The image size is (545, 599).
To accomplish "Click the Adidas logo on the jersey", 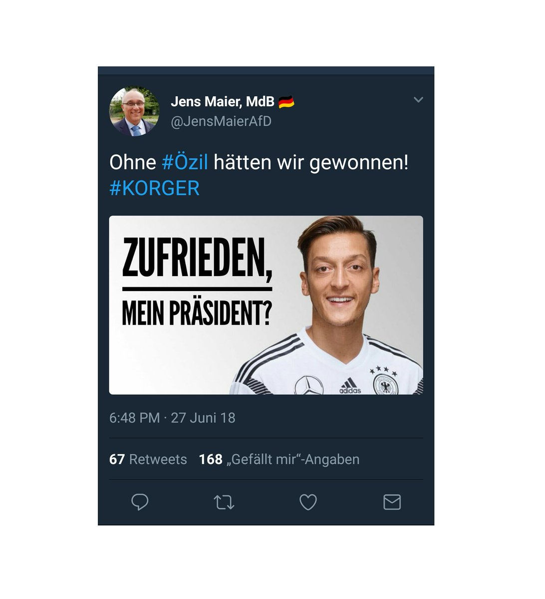I will (x=350, y=385).
